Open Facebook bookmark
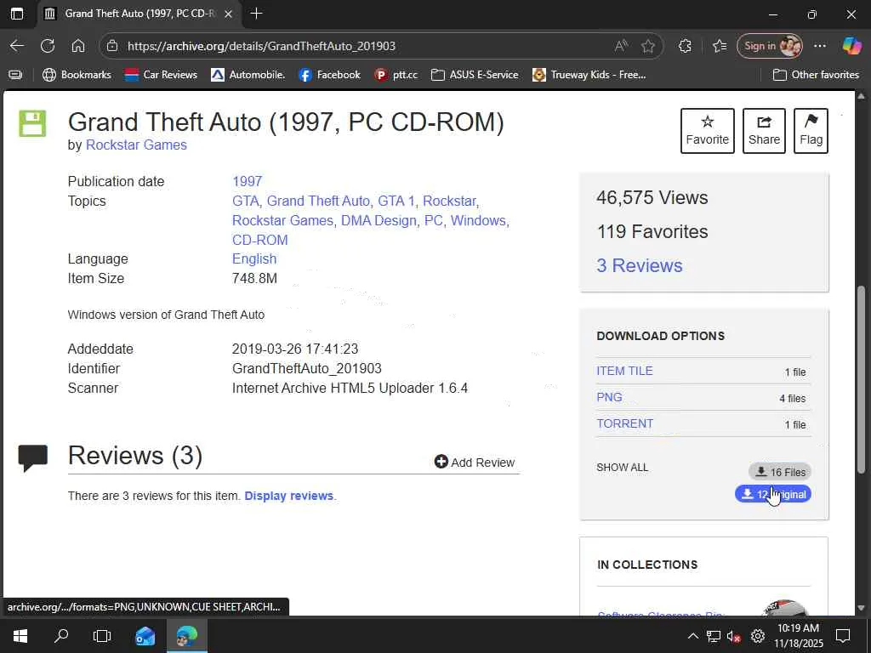Image resolution: width=871 pixels, height=653 pixels. (329, 75)
